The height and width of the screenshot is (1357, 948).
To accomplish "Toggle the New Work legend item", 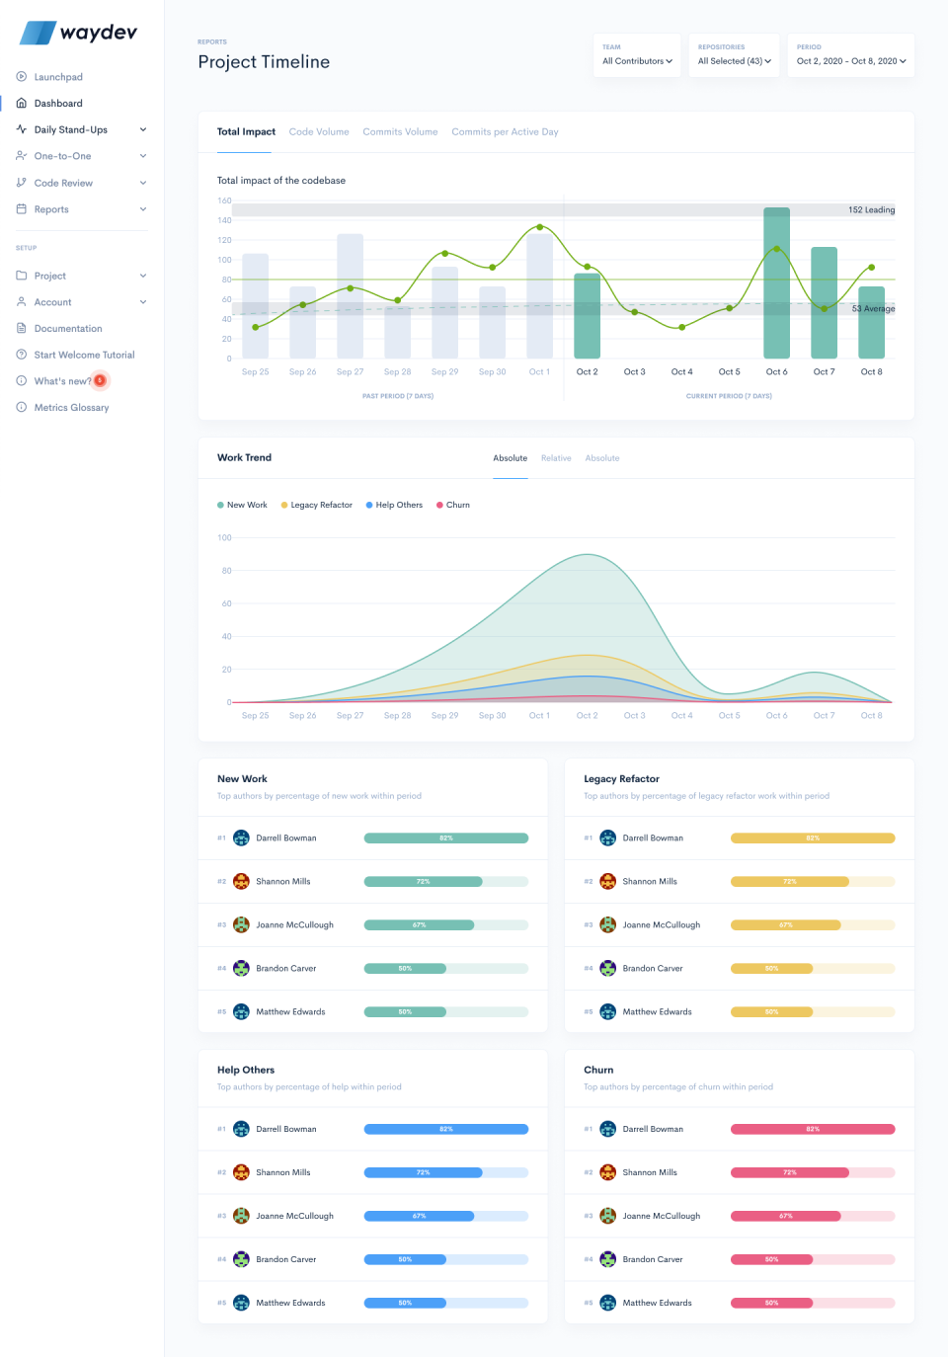I will click(242, 505).
